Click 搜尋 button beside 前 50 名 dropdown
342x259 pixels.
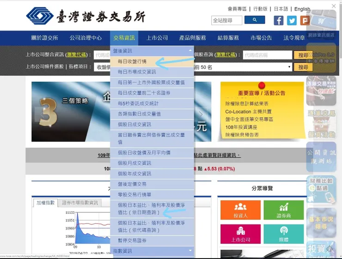click(303, 67)
